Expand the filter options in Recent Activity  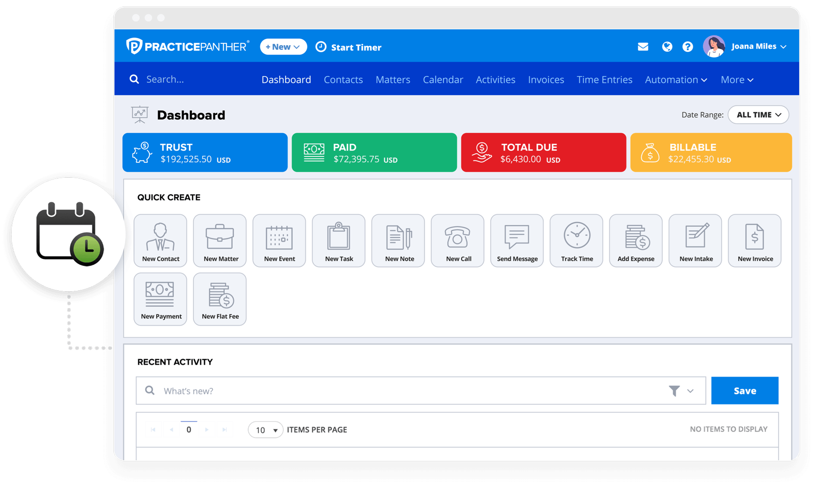(681, 391)
